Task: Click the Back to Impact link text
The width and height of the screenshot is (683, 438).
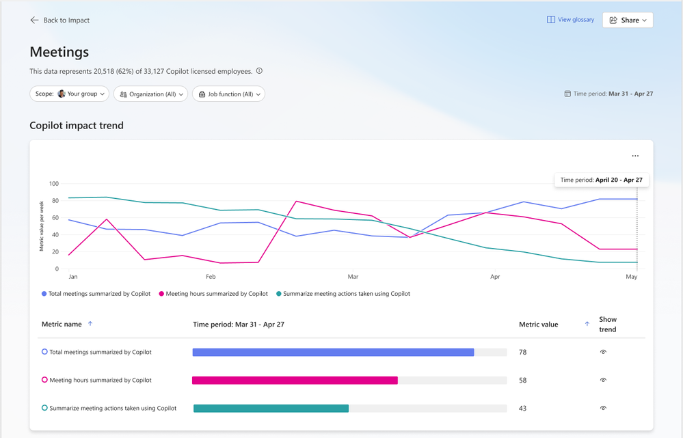Action: tap(66, 20)
